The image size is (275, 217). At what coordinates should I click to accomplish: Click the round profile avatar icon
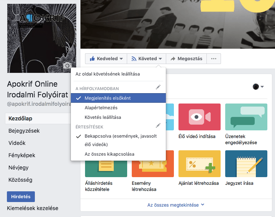click(x=256, y=87)
